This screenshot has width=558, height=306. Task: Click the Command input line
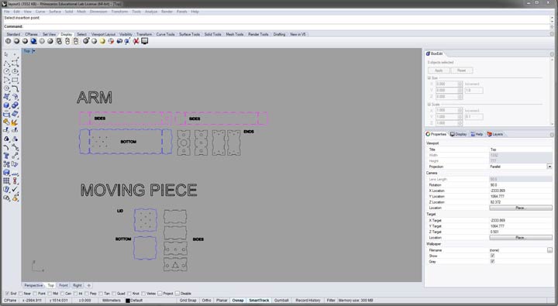click(276, 26)
